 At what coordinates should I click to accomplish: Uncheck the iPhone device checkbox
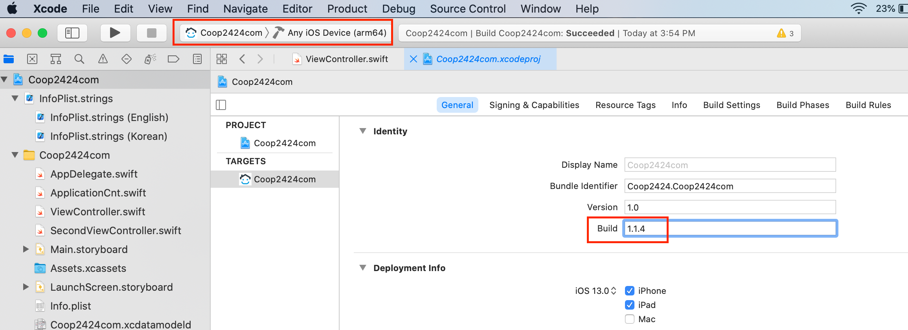630,291
